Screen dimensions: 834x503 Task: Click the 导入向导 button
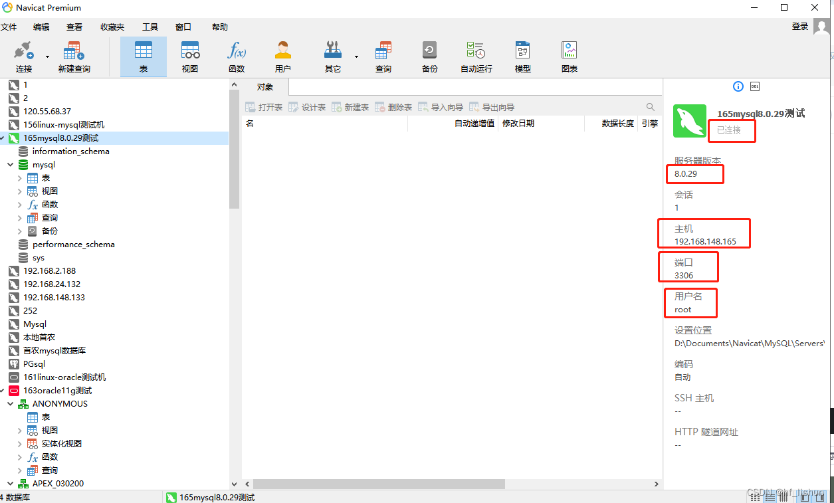coord(441,107)
